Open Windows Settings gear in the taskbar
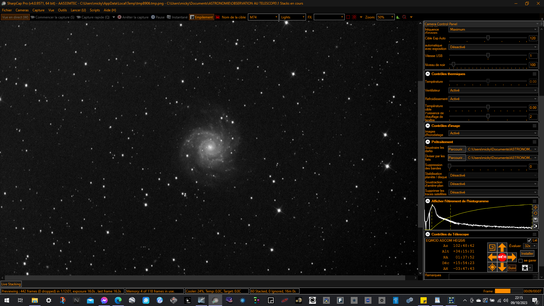Screen dimensions: 544x306 pyautogui.click(x=49, y=300)
